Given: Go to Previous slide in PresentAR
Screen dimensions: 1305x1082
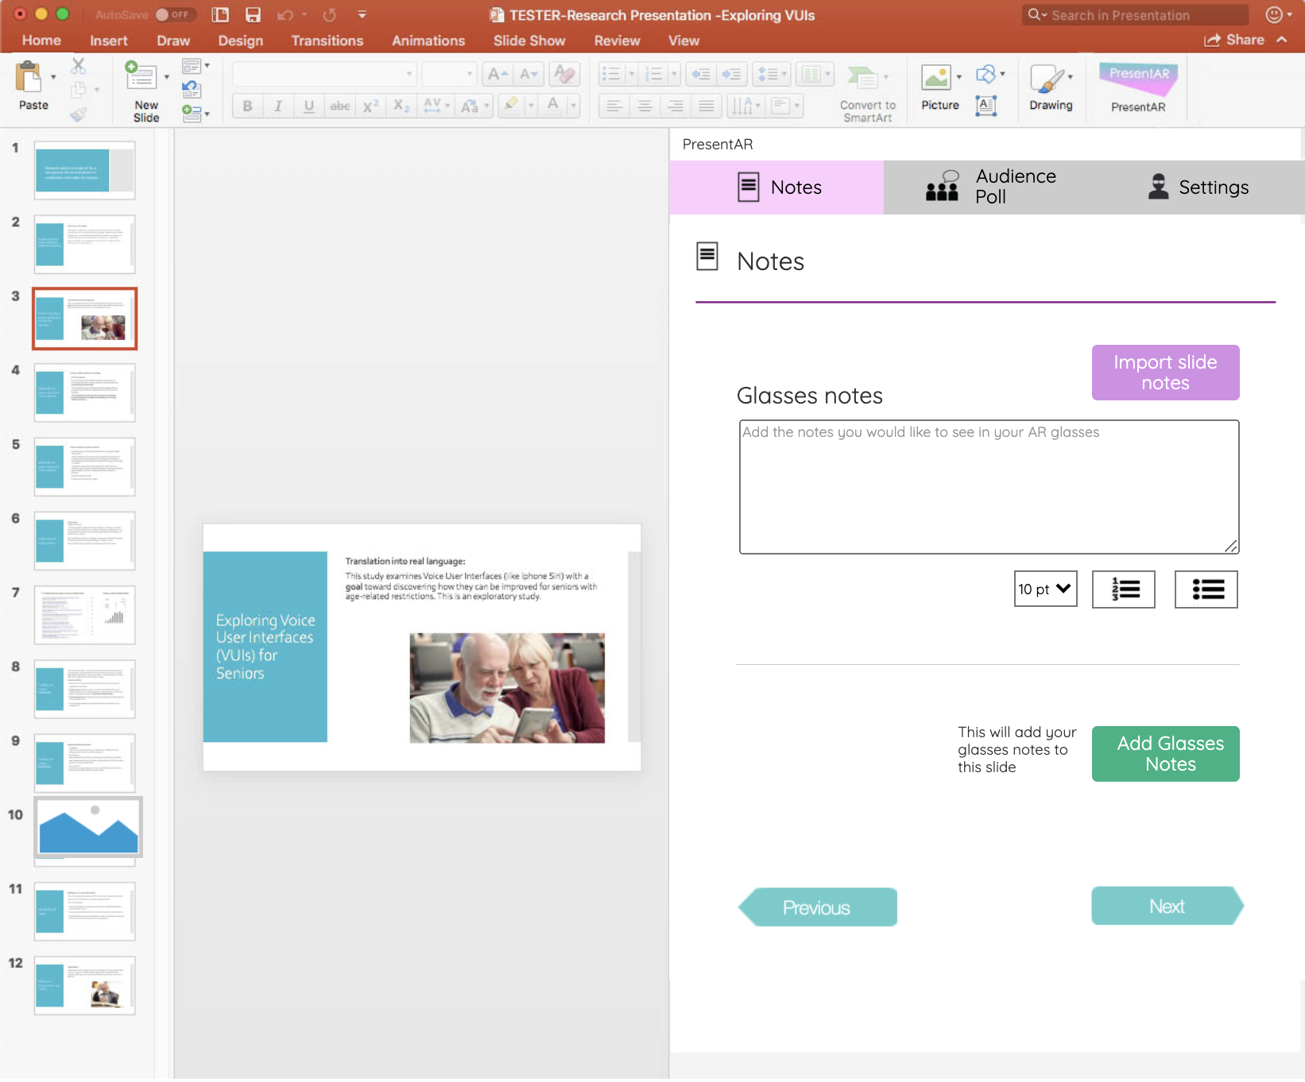Looking at the screenshot, I should pyautogui.click(x=817, y=907).
